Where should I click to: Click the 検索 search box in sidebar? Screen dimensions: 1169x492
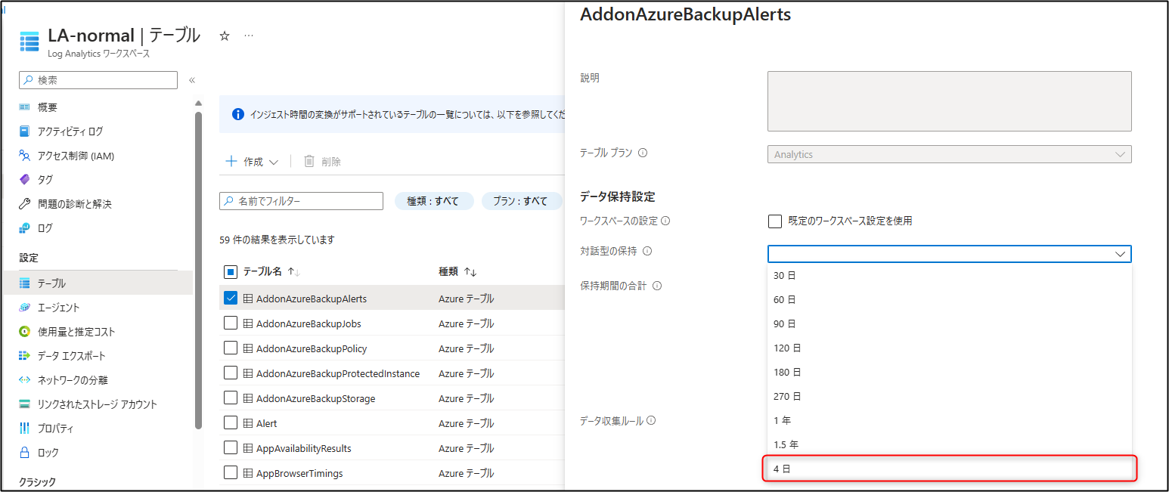98,80
